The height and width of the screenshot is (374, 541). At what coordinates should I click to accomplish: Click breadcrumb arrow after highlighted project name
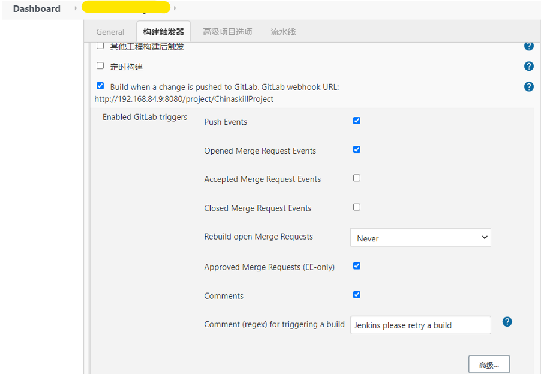pos(175,8)
